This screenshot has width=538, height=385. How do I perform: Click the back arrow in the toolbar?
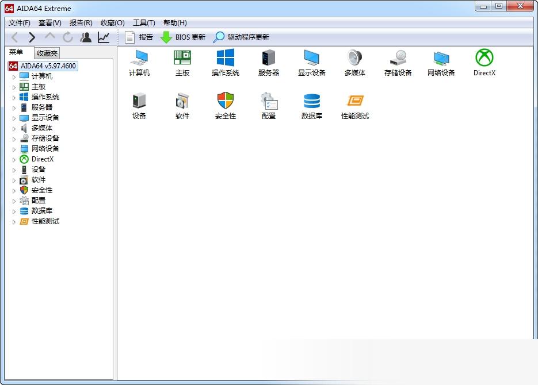15,37
